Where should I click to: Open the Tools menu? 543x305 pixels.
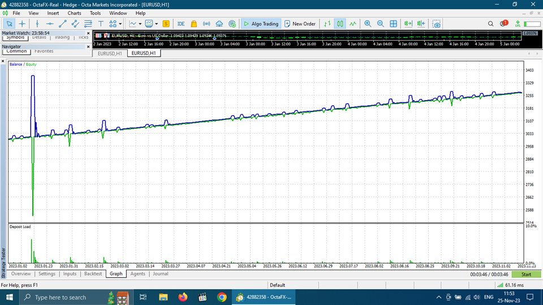pyautogui.click(x=95, y=13)
